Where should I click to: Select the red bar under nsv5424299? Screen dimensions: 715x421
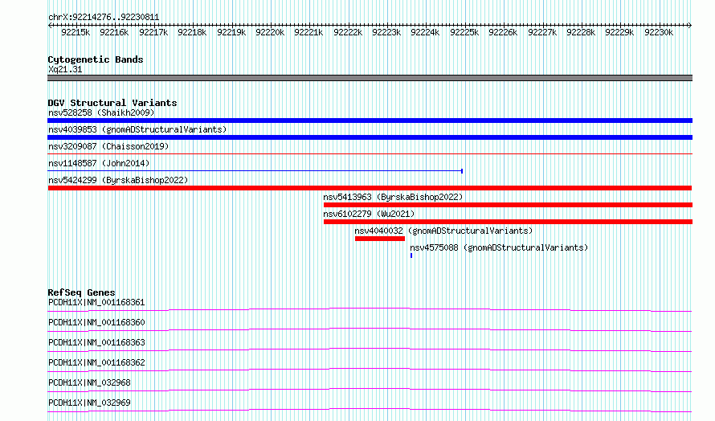370,188
